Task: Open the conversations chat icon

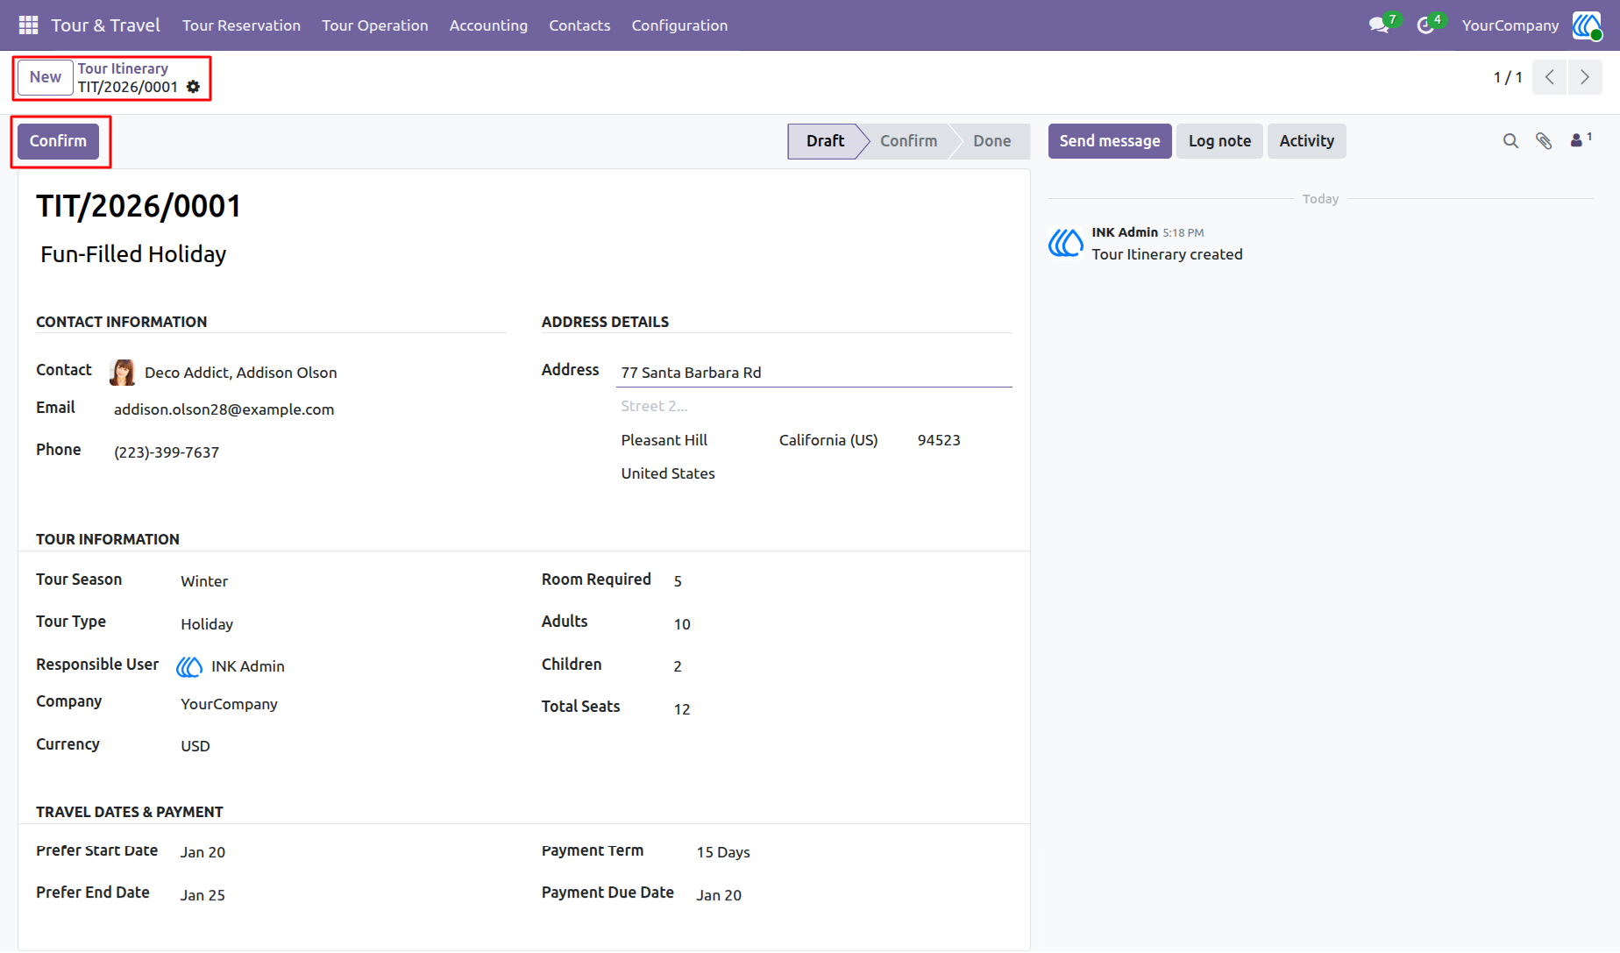Action: coord(1380,25)
